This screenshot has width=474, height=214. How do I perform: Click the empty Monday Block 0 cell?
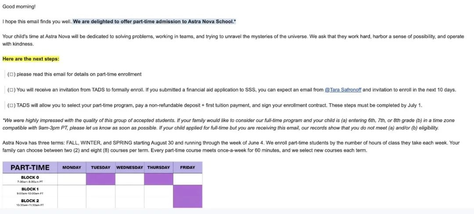point(72,179)
